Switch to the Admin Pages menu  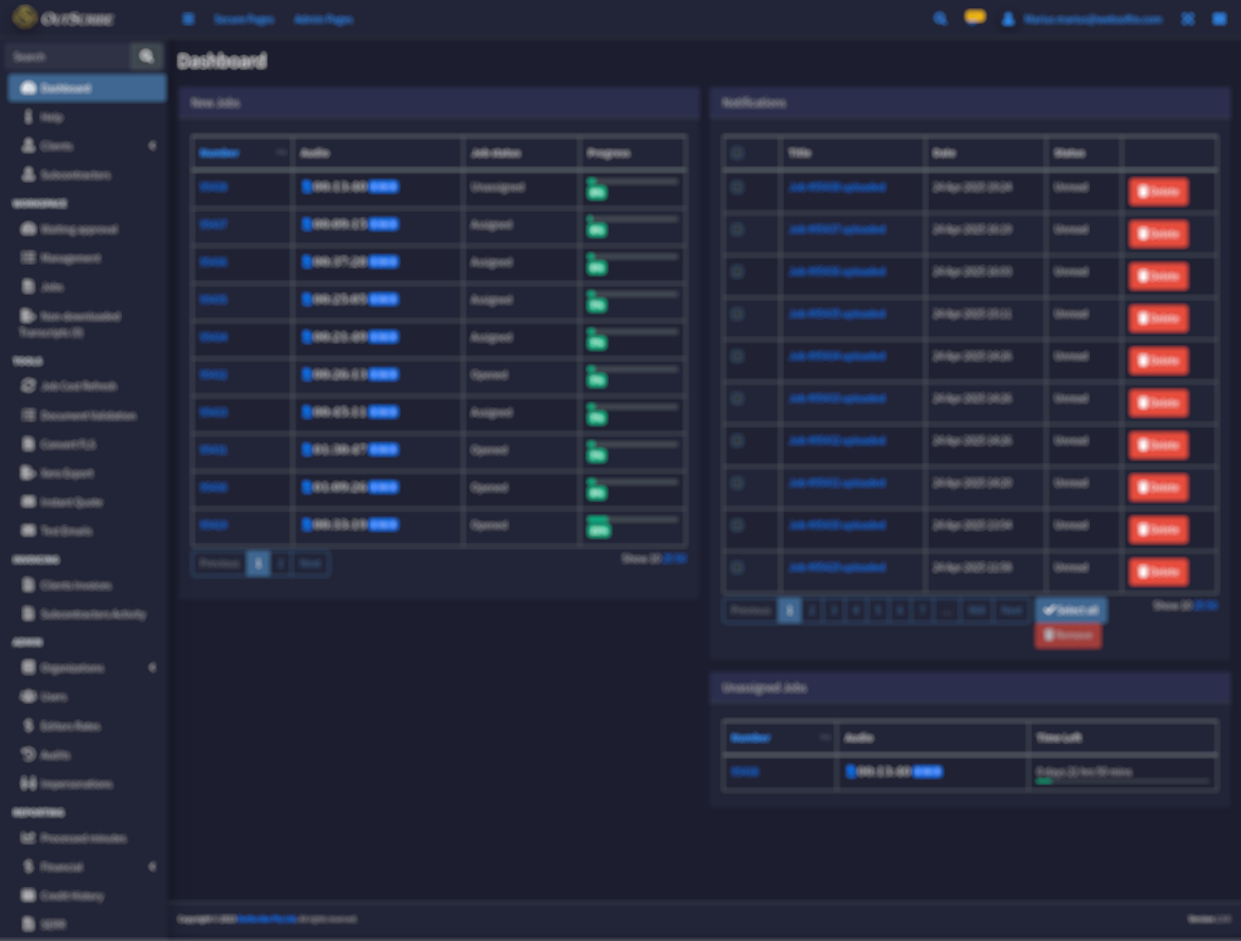point(323,19)
